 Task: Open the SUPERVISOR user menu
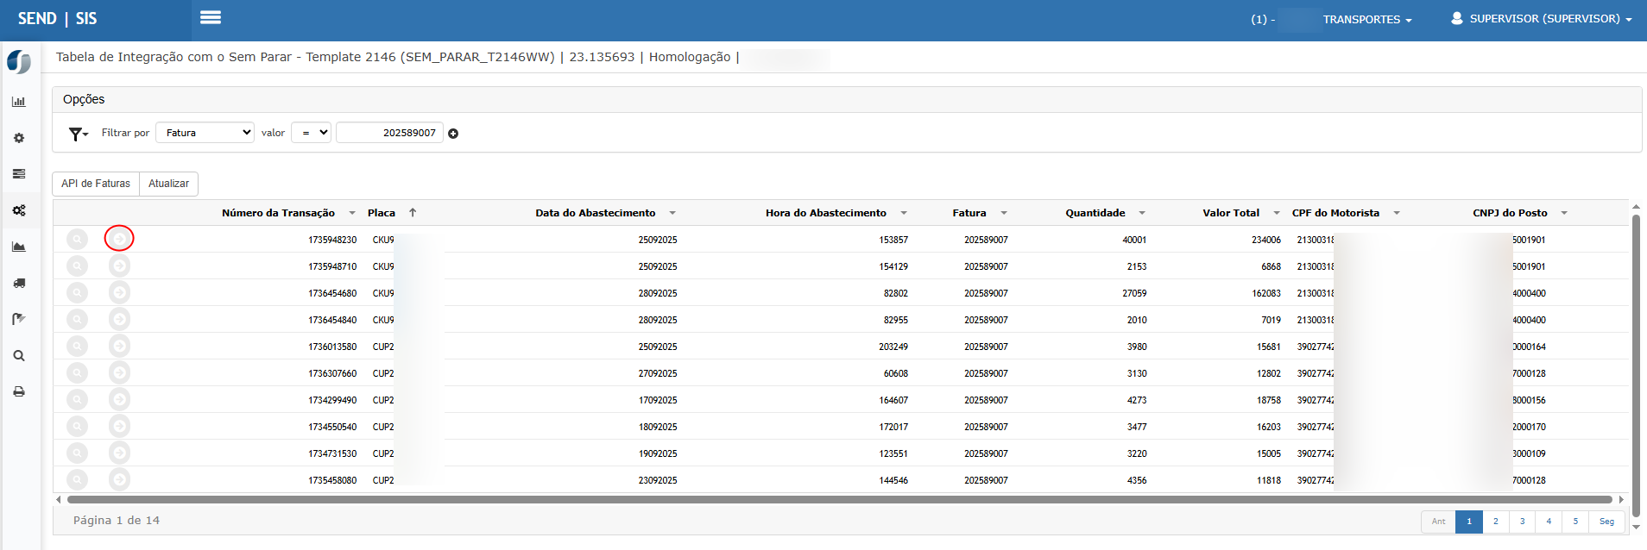coord(1542,19)
